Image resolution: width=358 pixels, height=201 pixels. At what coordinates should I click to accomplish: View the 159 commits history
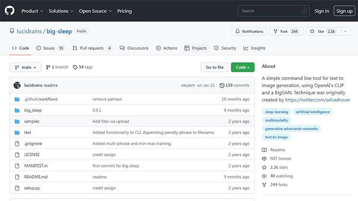235,85
